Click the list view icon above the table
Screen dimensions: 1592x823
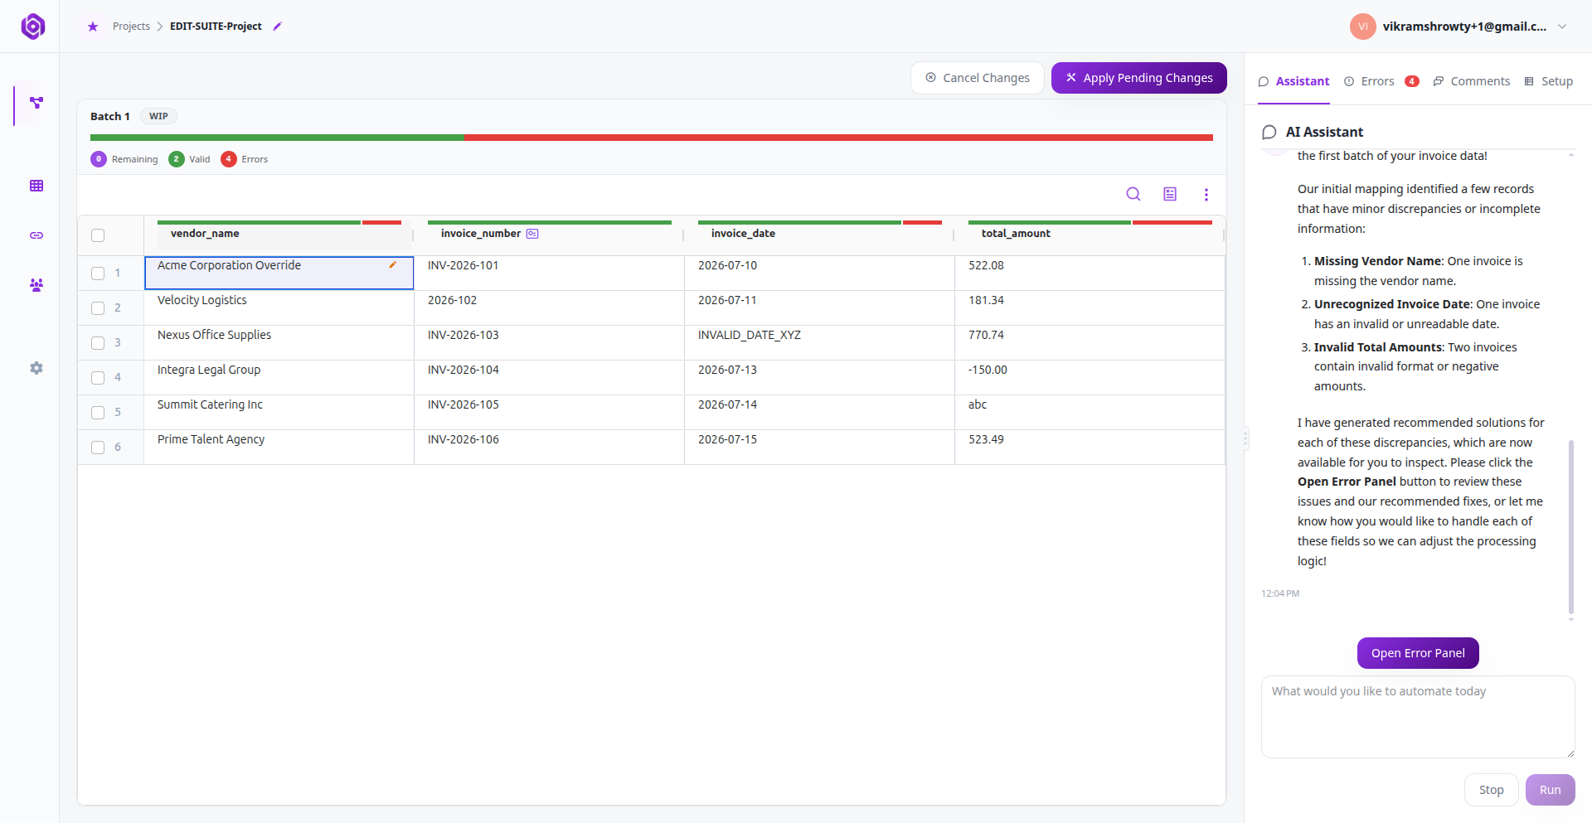click(1170, 194)
